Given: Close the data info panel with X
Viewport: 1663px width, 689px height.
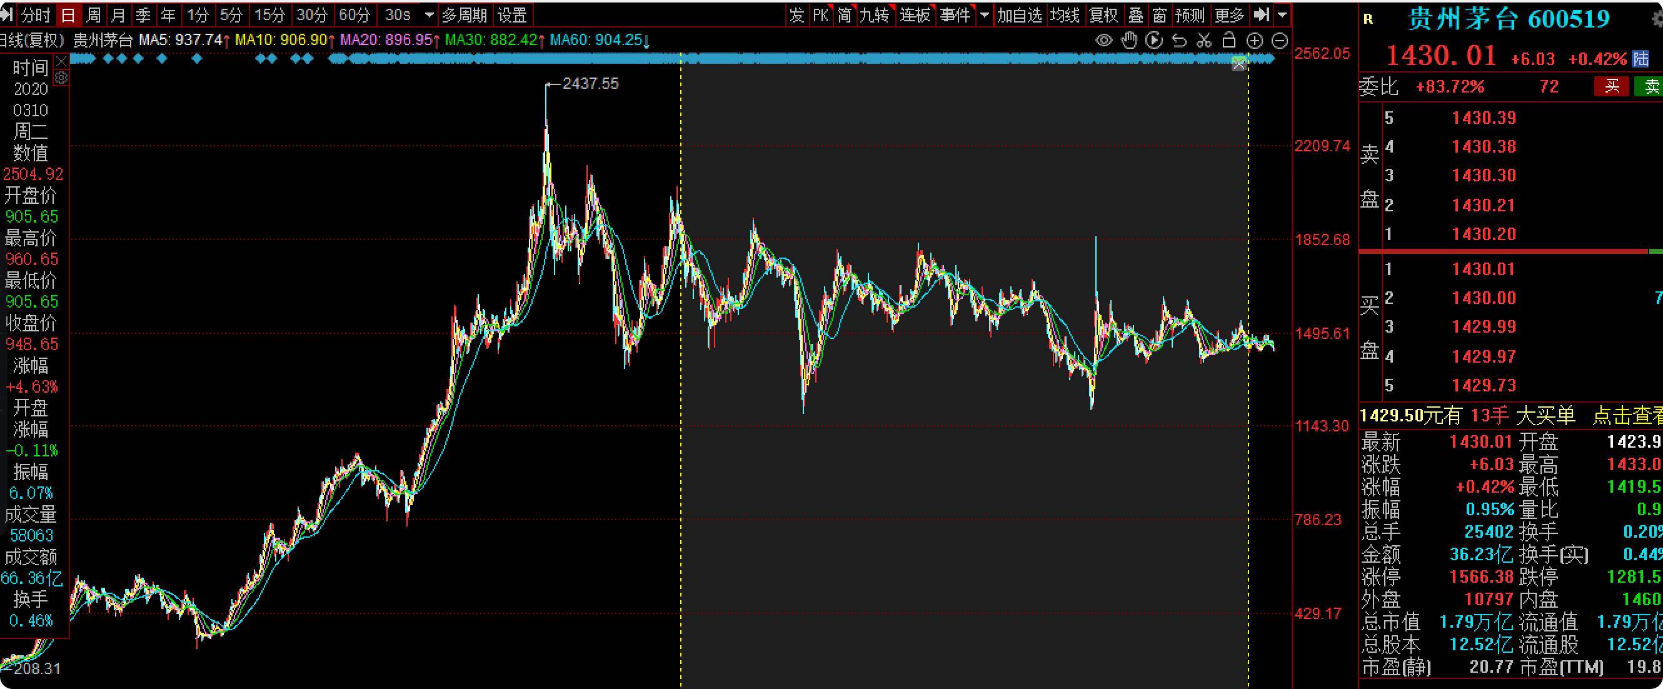Looking at the screenshot, I should pos(61,61).
